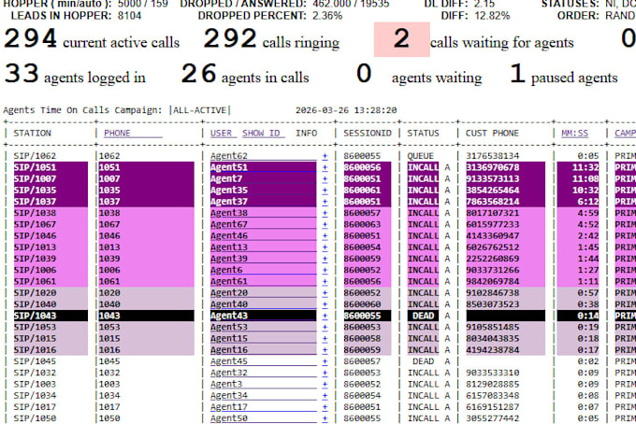Open Agent32 user link

point(263,373)
